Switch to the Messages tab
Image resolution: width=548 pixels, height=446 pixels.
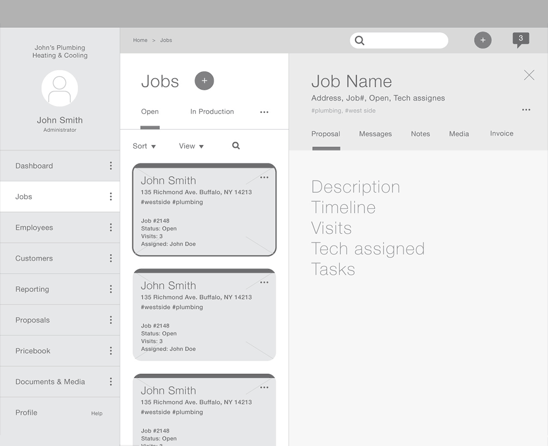375,133
